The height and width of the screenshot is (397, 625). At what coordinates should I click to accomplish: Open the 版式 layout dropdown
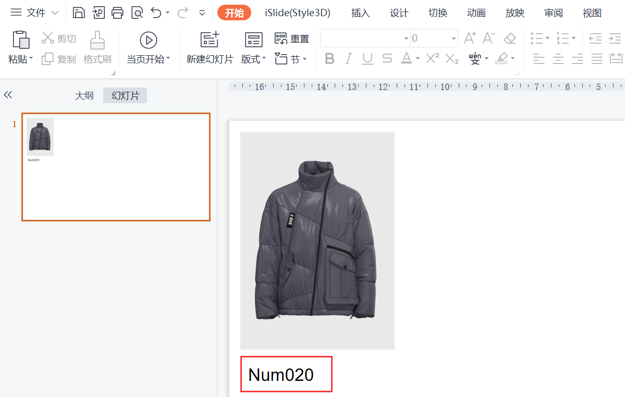253,59
